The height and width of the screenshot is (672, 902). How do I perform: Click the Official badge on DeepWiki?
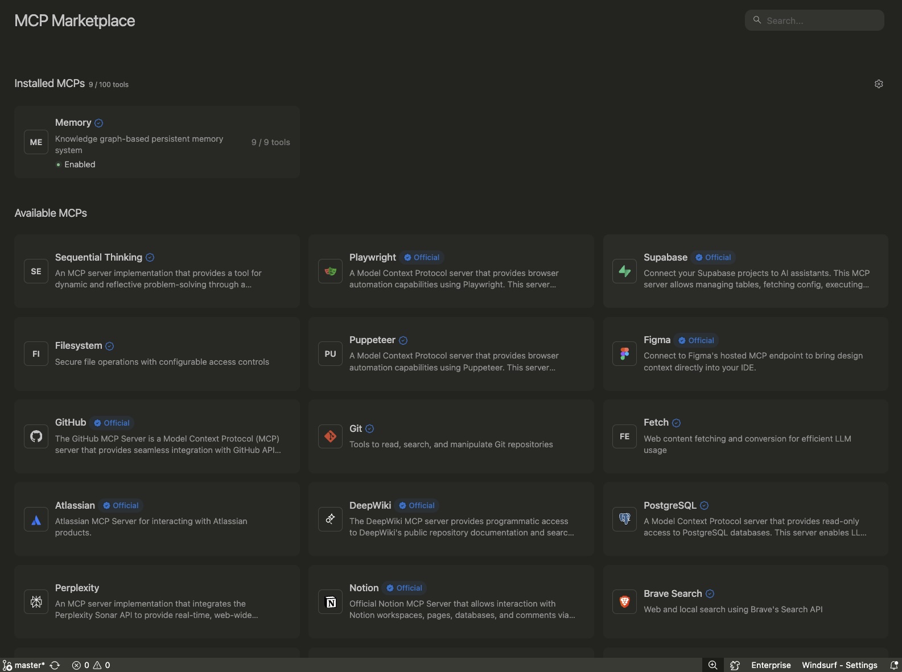click(417, 505)
